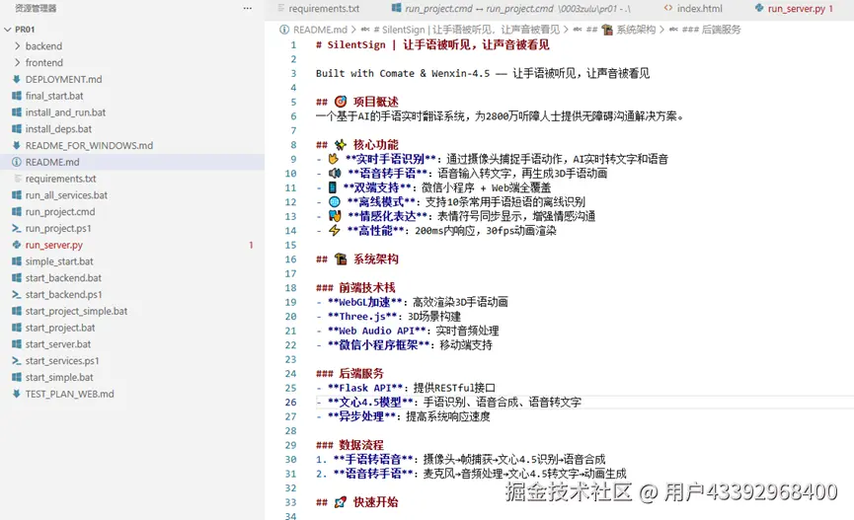This screenshot has height=520, width=854.
Task: Click the run_all_services.bat file icon
Action: coord(17,195)
